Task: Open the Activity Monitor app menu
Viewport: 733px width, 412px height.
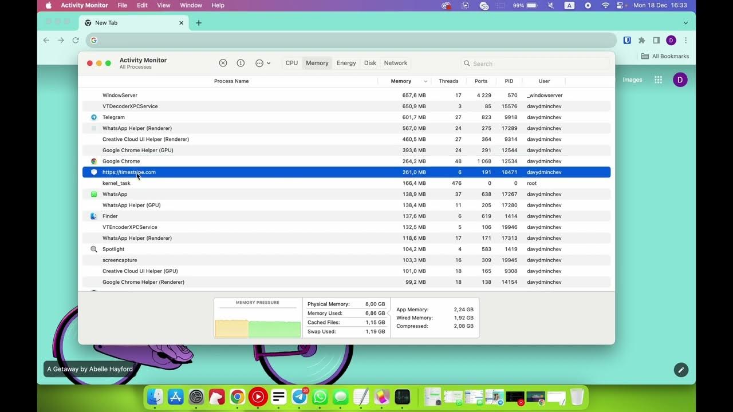Action: click(85, 5)
